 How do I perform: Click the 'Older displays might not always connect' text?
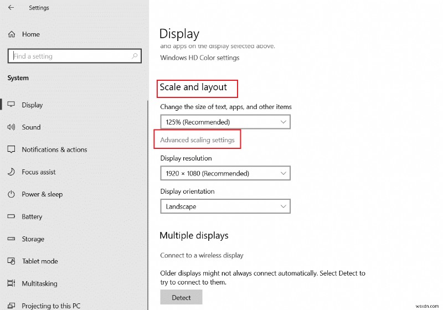point(262,277)
